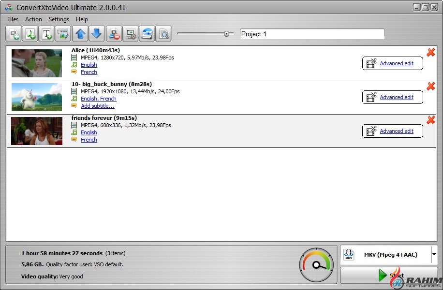
Task: Expand the MKV output format dropdown
Action: (x=433, y=254)
